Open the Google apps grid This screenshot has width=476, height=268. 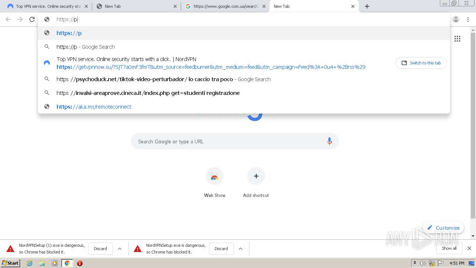[x=457, y=39]
